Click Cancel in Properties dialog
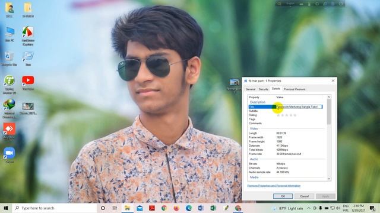 point(304,196)
